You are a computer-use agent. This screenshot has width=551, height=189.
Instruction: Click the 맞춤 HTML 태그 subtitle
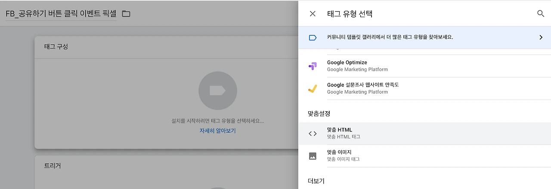[x=344, y=137]
